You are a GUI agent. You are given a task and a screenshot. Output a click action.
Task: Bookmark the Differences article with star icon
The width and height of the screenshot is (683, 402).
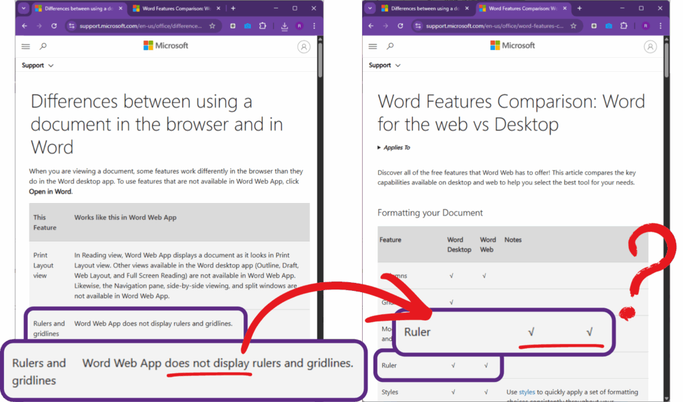(212, 26)
